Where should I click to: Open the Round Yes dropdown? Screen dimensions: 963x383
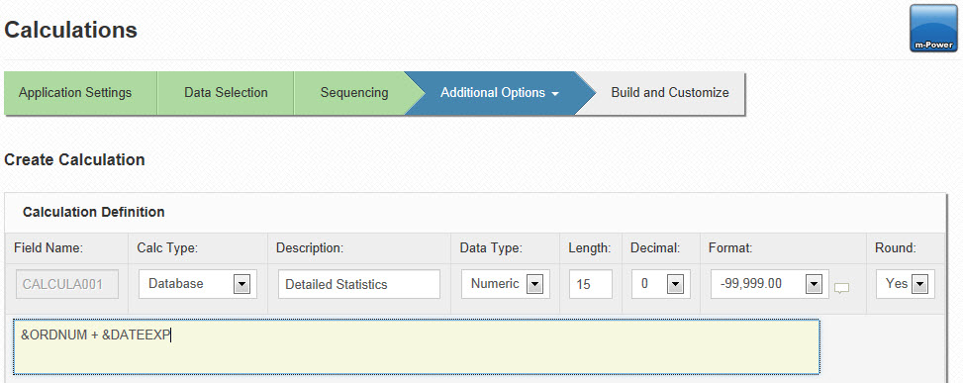pyautogui.click(x=919, y=284)
